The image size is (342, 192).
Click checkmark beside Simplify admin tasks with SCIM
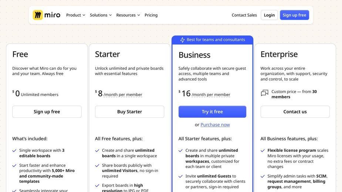(263, 176)
